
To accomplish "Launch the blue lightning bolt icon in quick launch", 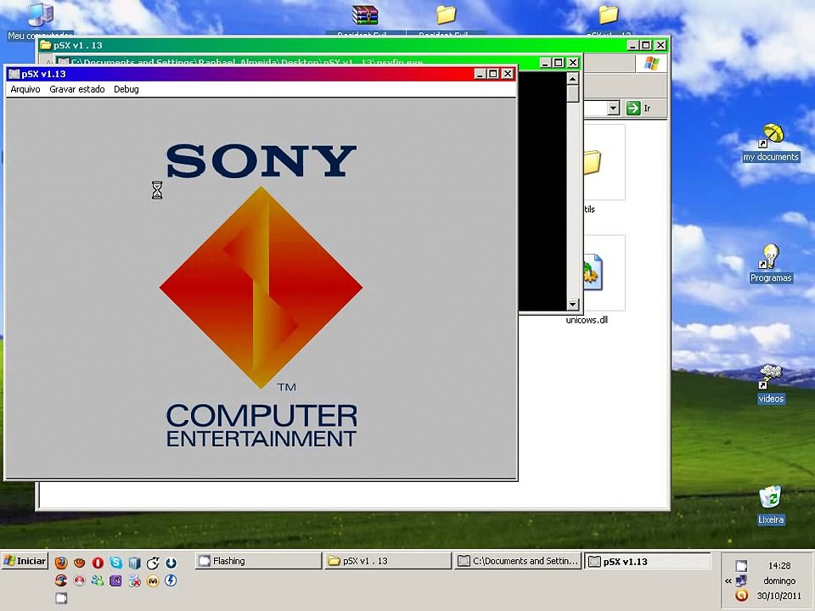I will coord(171,580).
